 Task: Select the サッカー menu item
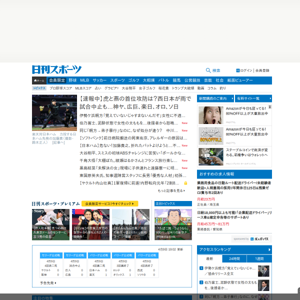(x=99, y=80)
